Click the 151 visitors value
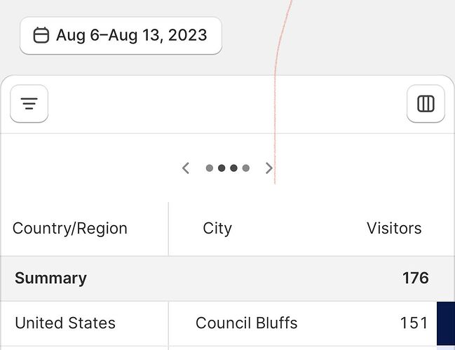Viewport: 455px width, 350px height. point(414,323)
